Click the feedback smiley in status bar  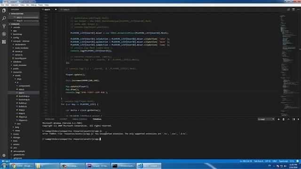tap(298, 161)
